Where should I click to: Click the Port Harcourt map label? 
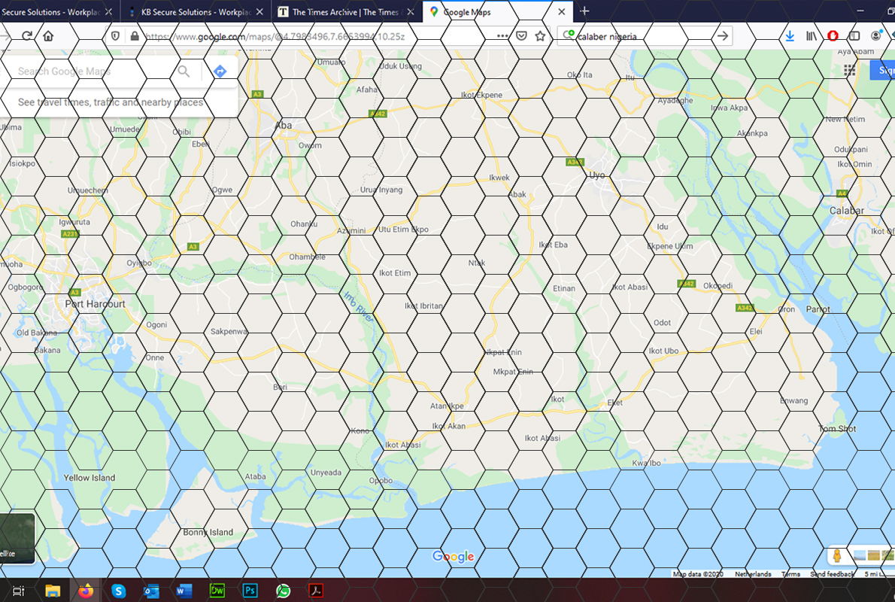(95, 304)
